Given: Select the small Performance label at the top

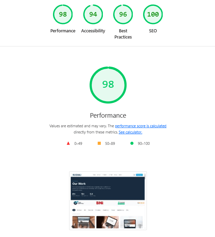Looking at the screenshot, I should (x=63, y=31).
